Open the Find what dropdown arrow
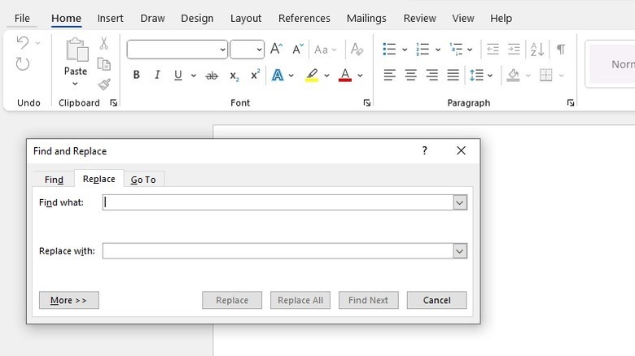Viewport: 635px width, 356px height. 460,202
